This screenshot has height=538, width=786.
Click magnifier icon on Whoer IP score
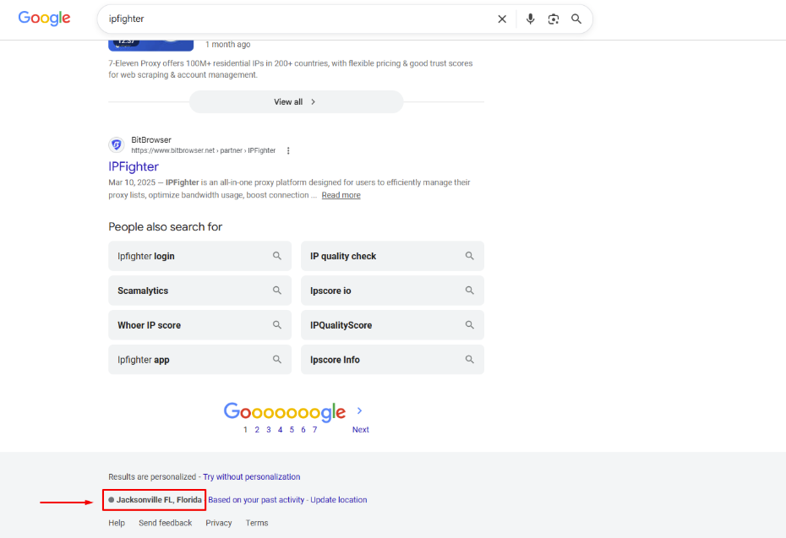[x=276, y=325]
